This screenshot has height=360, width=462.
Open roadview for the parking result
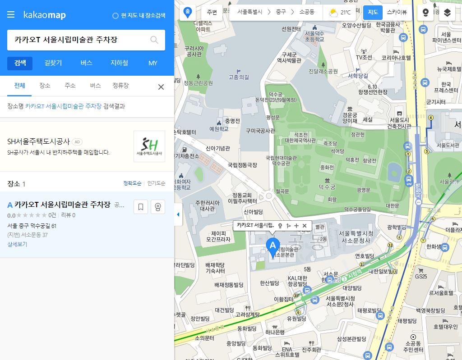(x=158, y=207)
